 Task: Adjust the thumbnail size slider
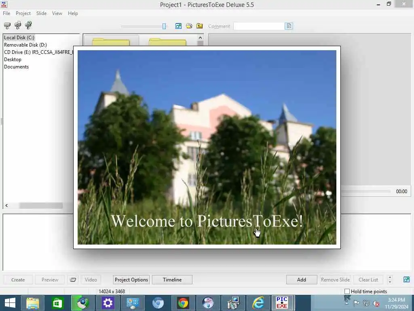tap(164, 26)
